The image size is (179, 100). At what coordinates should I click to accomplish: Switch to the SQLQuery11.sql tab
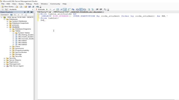click(53, 12)
